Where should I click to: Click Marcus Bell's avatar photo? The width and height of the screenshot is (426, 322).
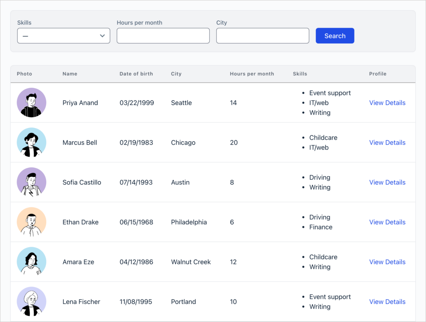click(32, 142)
